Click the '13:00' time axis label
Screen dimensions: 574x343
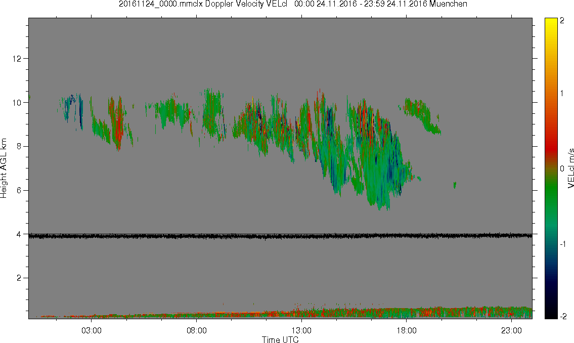click(x=301, y=330)
